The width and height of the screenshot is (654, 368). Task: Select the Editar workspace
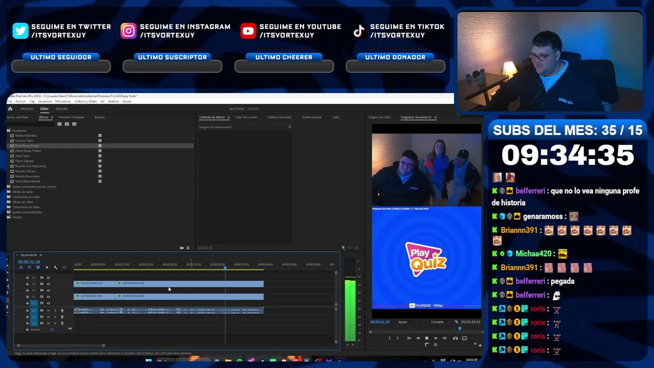44,109
